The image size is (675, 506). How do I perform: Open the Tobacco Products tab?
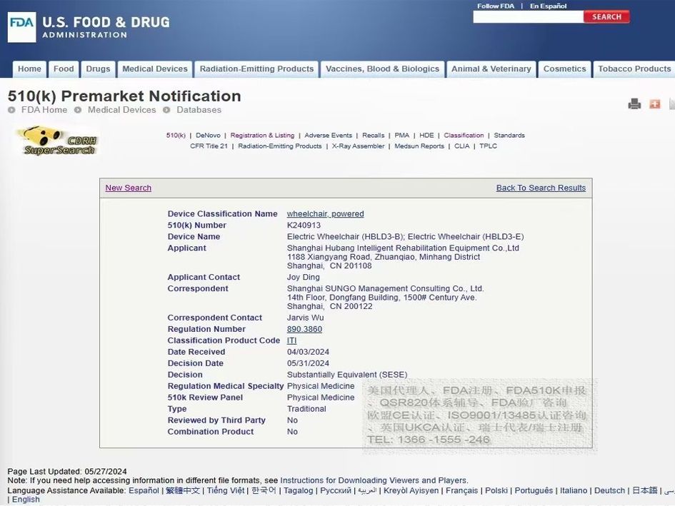[634, 69]
